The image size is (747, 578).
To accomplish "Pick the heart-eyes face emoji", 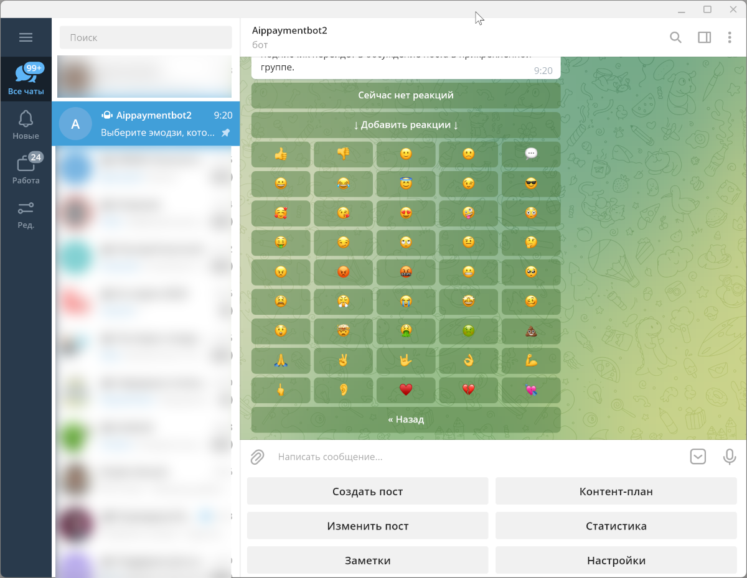I will coord(406,213).
